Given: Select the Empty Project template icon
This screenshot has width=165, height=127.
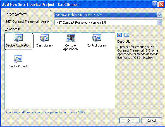Looking at the screenshot, I should (18, 59).
